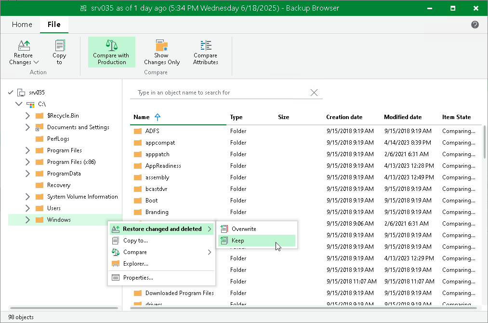
Task: Switch to the Home tab
Action: (22, 24)
